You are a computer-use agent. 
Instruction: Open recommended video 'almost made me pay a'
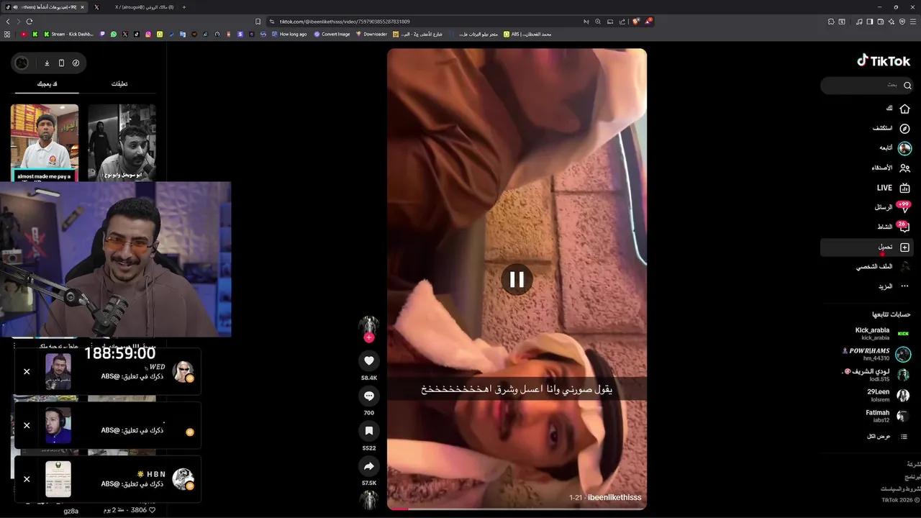click(45, 142)
